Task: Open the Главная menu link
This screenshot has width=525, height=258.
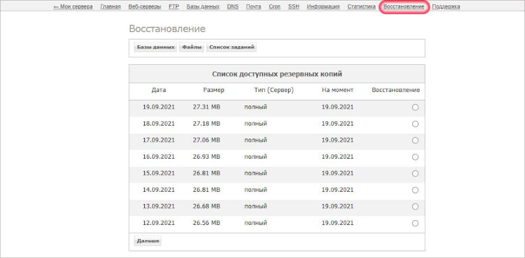Action: point(110,6)
